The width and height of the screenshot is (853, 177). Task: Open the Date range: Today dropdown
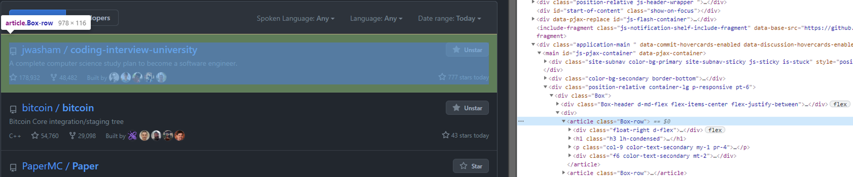pyautogui.click(x=450, y=18)
